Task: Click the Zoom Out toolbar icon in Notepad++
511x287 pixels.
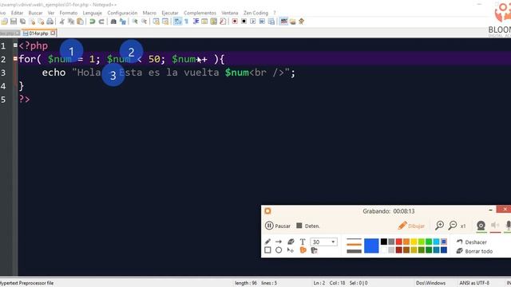Action: click(x=144, y=22)
